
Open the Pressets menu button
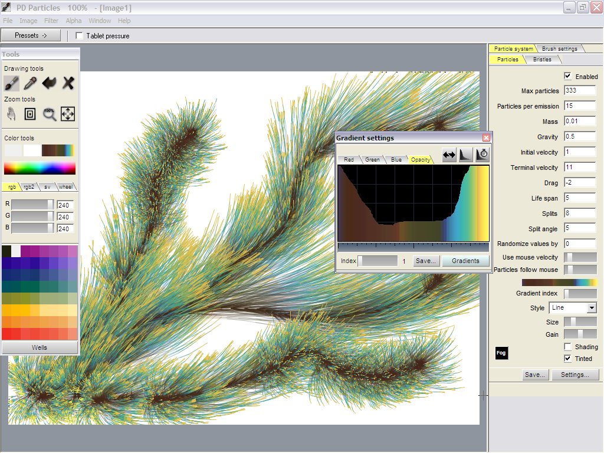[31, 35]
